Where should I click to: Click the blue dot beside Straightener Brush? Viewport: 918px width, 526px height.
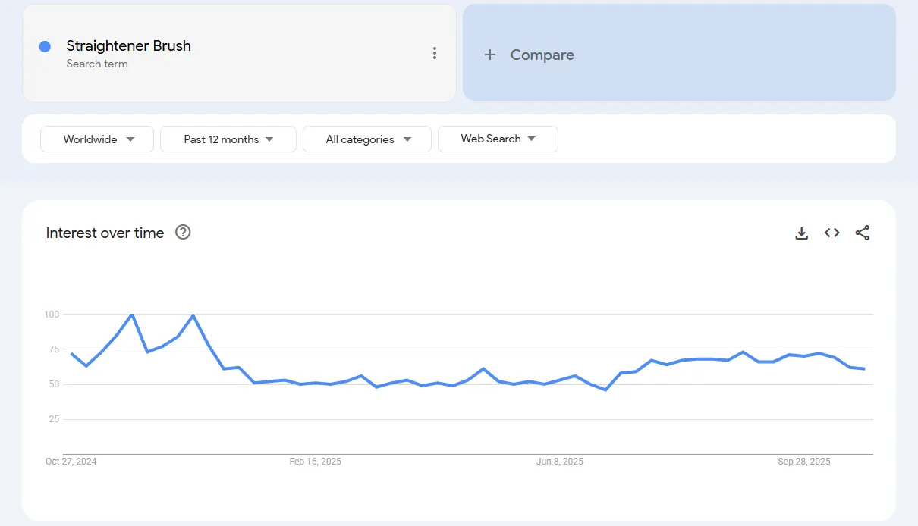coord(45,46)
